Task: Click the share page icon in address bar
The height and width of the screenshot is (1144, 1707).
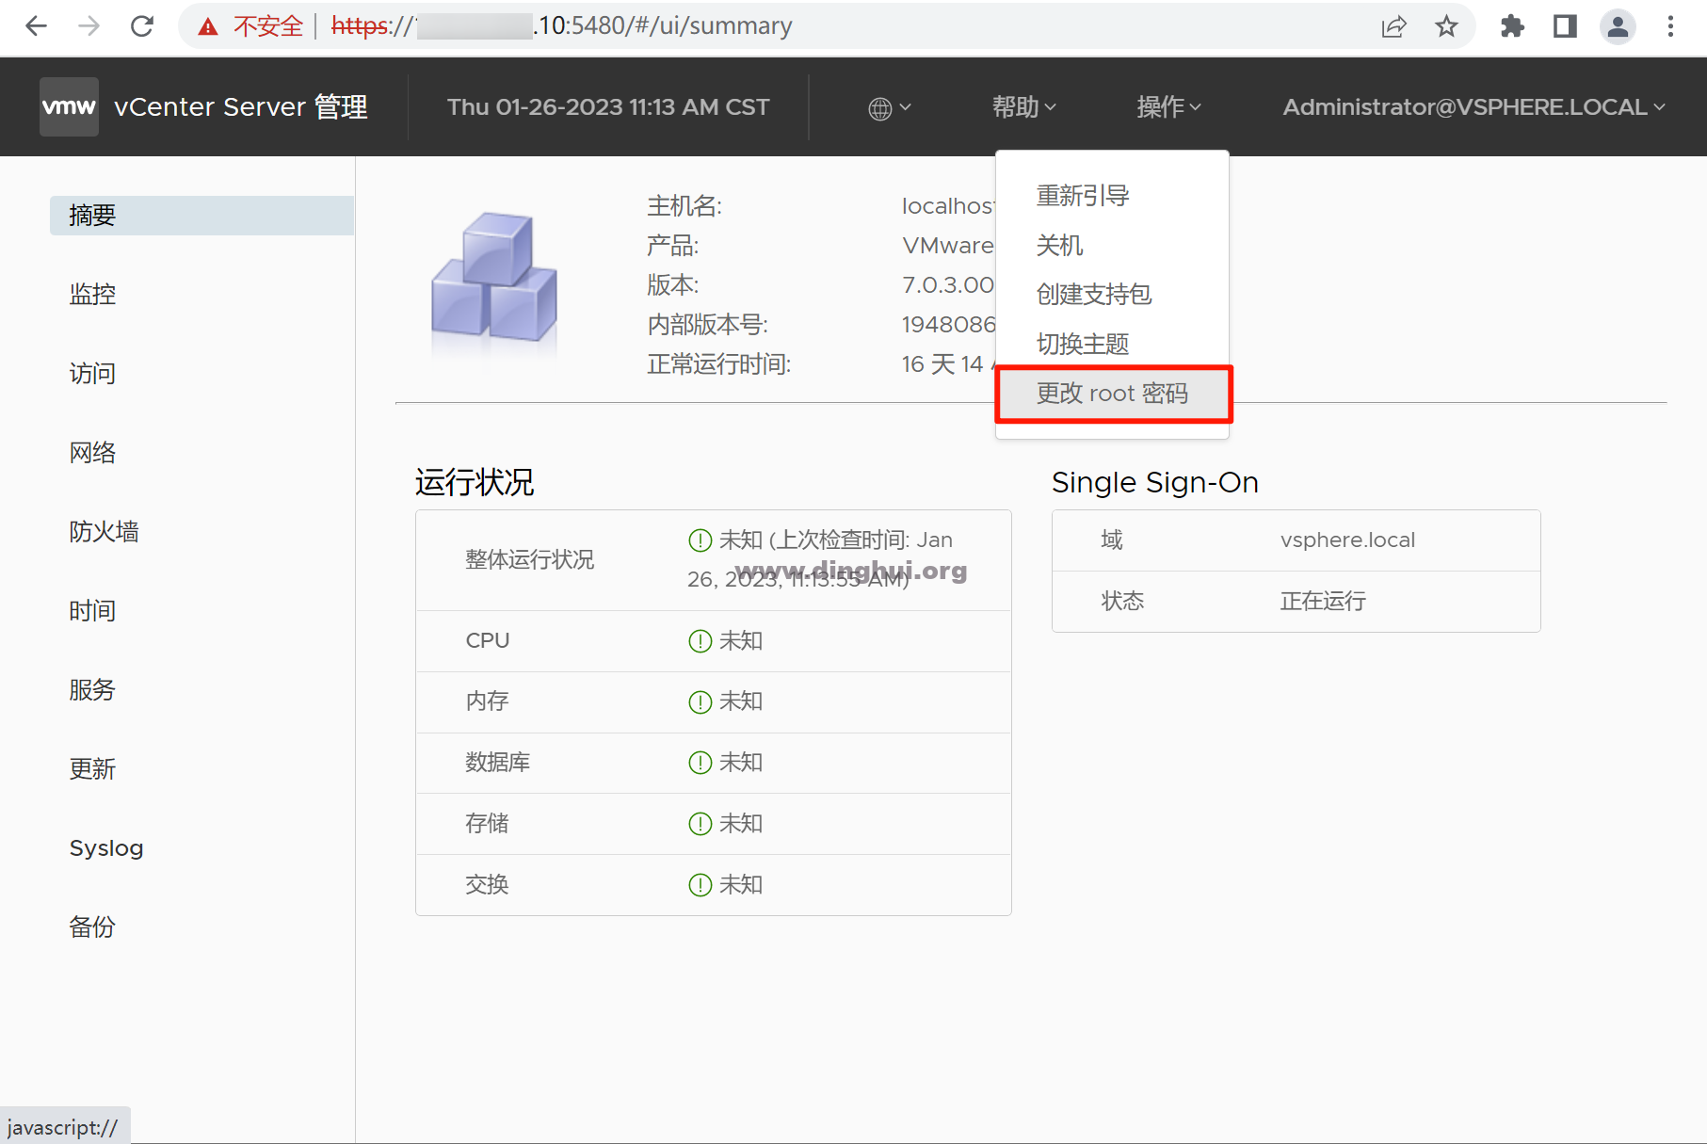Action: pyautogui.click(x=1393, y=26)
